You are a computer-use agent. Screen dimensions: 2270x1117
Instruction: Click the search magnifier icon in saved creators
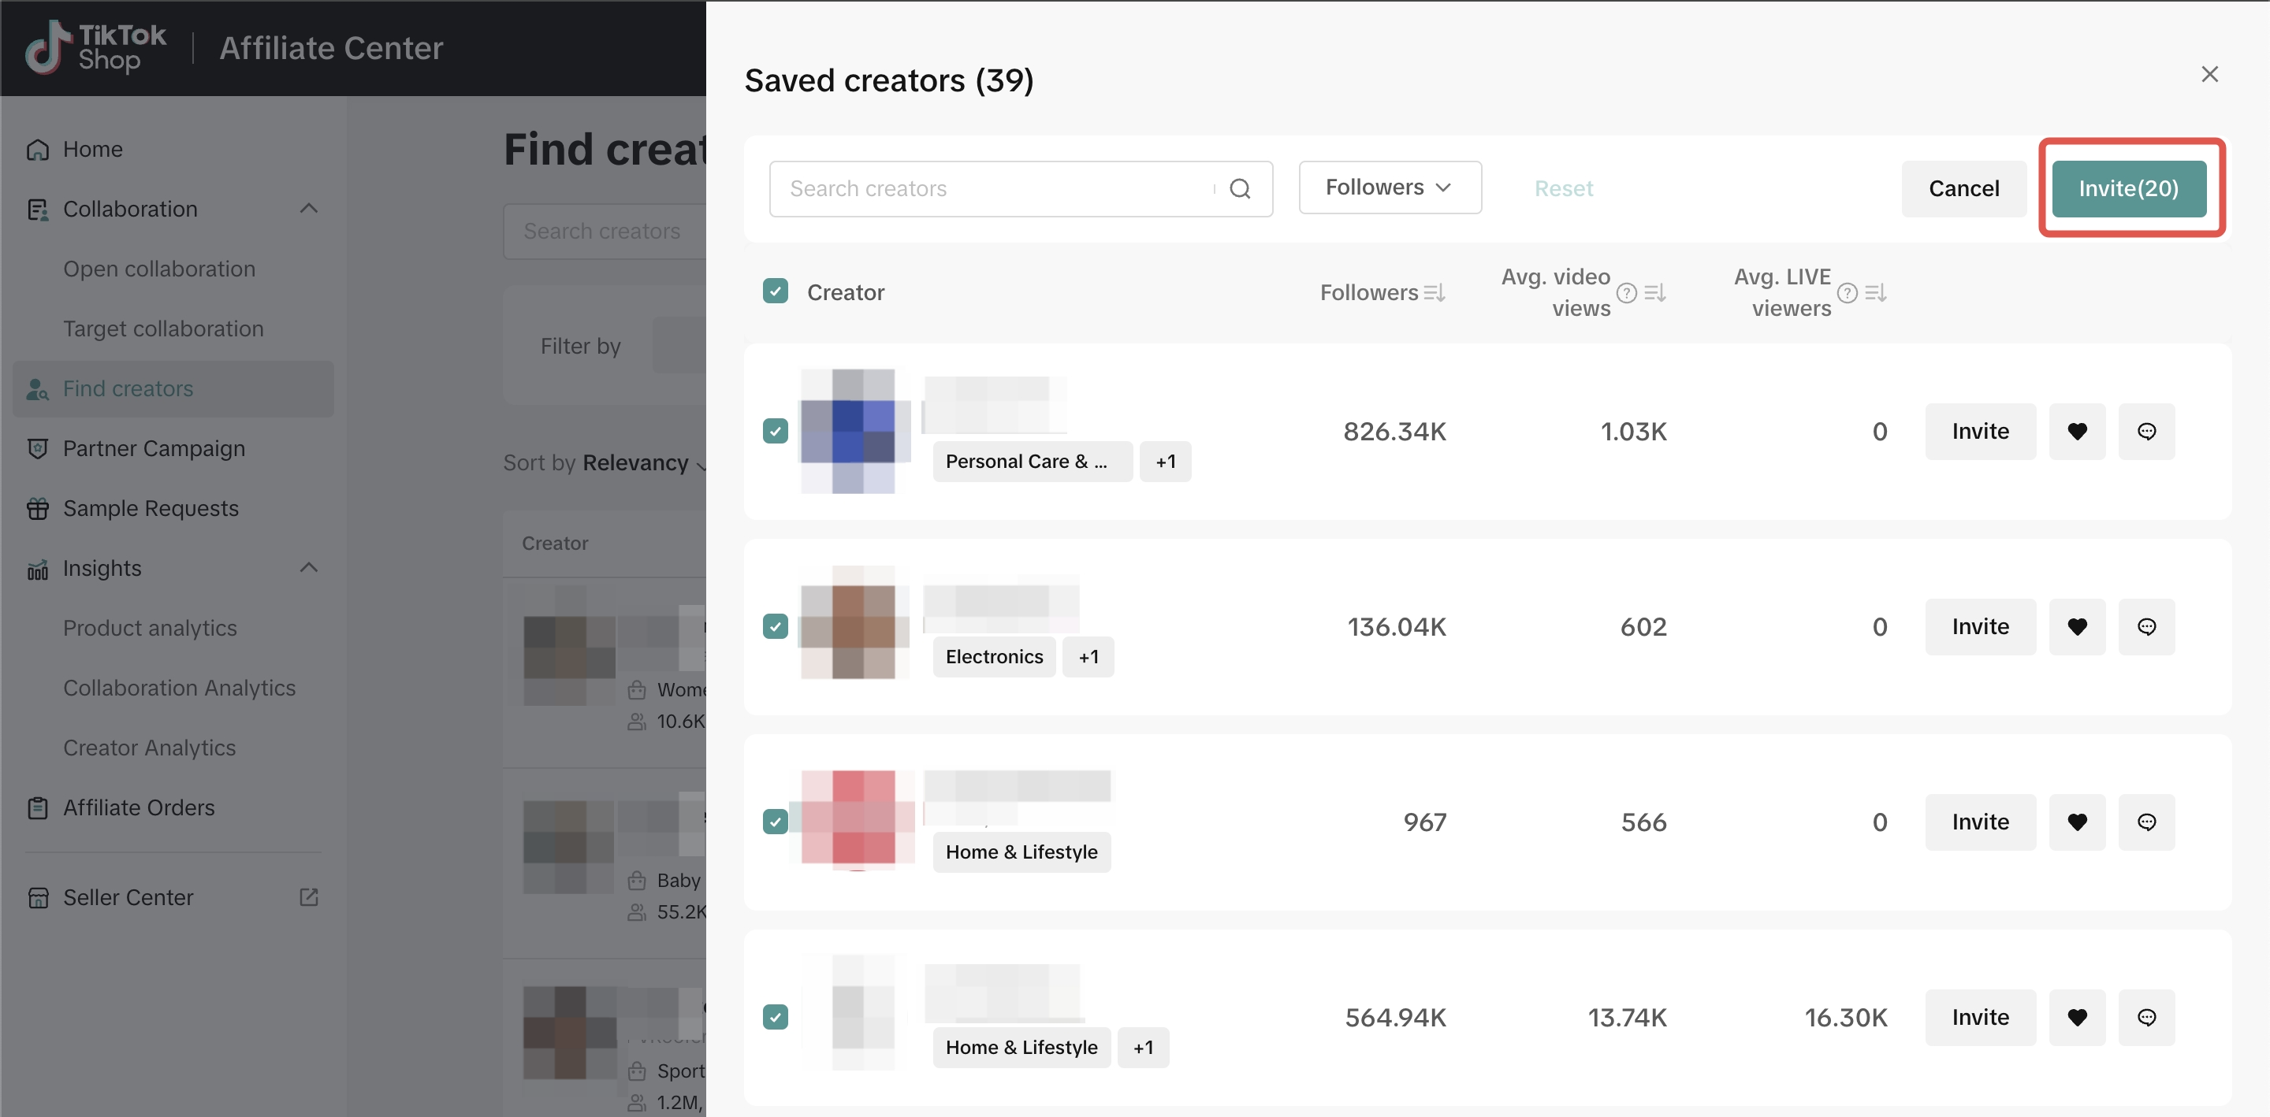(x=1240, y=188)
